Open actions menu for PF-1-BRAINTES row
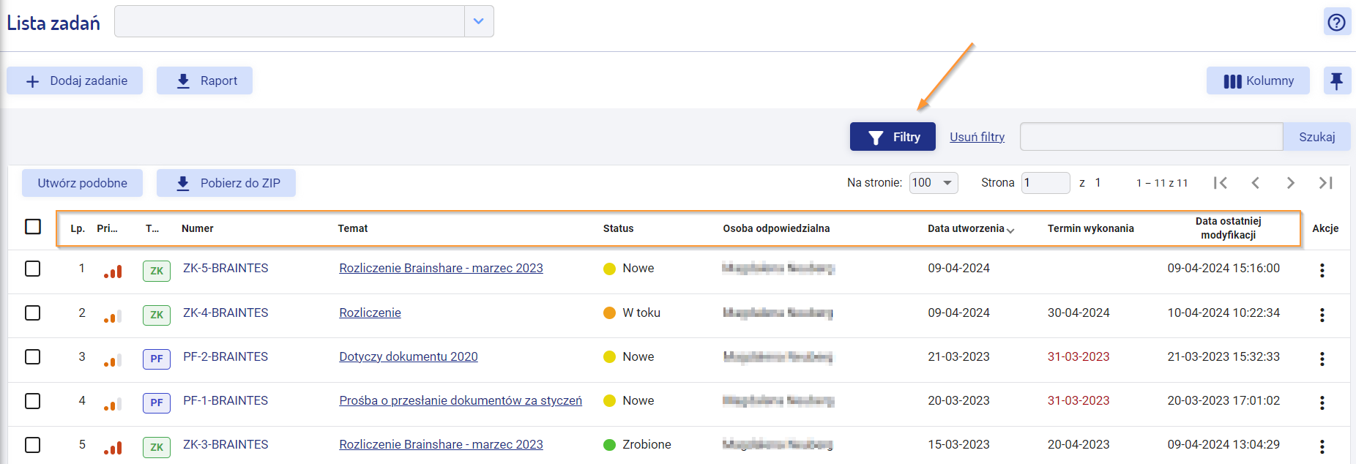 (x=1322, y=403)
